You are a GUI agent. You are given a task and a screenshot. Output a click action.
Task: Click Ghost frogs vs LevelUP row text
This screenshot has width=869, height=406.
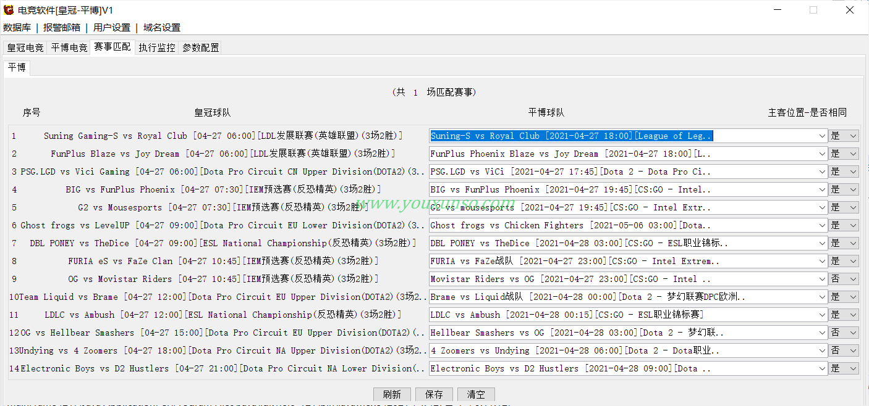[x=223, y=225]
